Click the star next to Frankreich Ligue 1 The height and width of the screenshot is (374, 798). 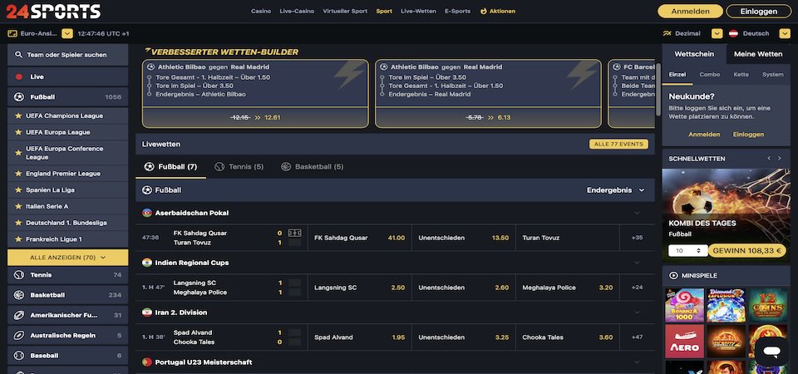18,239
